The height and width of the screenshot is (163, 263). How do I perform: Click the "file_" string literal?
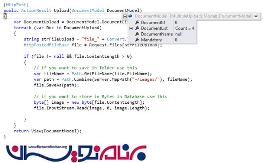[x=90, y=39]
